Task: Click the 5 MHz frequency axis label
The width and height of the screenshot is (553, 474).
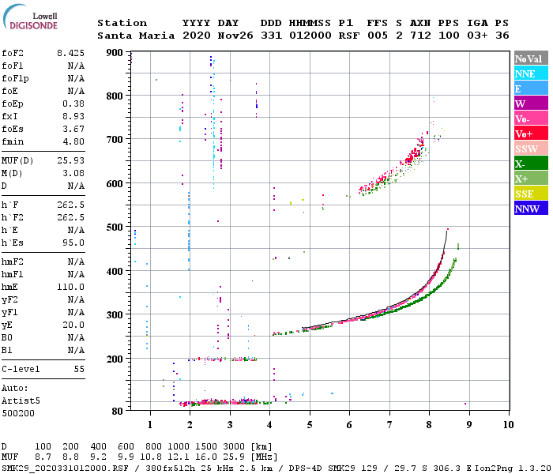Action: coord(310,425)
